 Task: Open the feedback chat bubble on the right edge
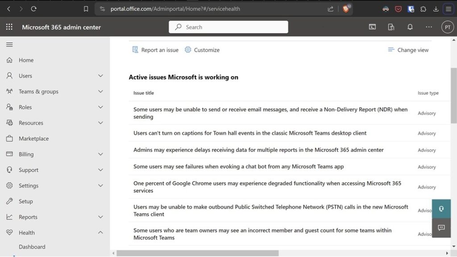coord(441,228)
